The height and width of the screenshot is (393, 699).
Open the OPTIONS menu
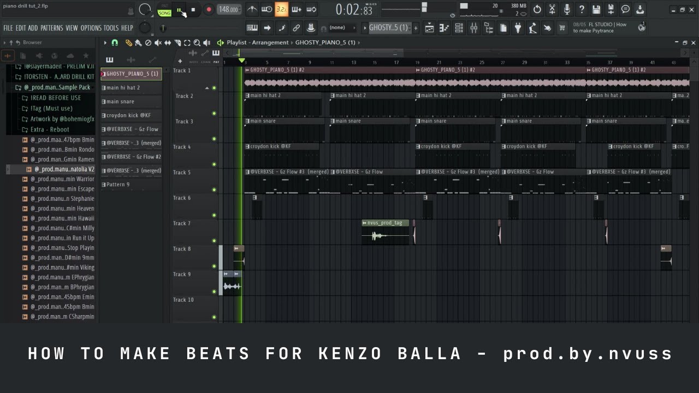click(91, 28)
